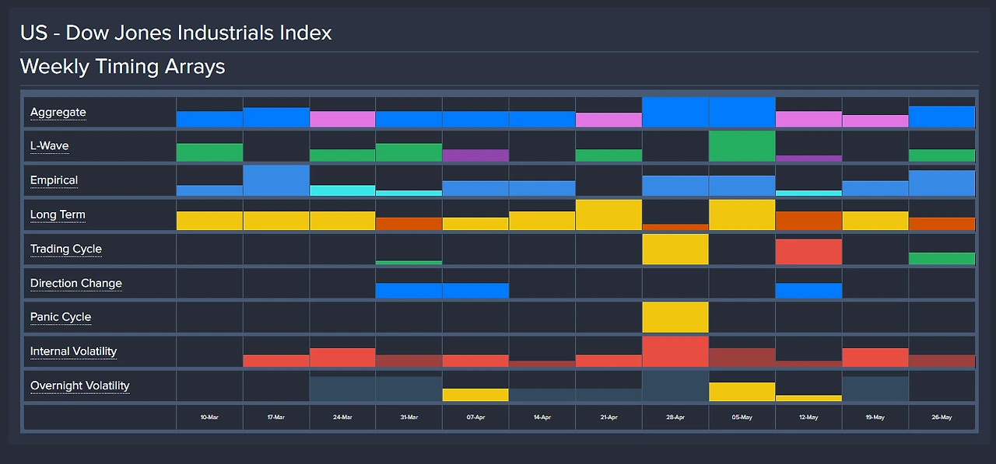Select the Internal Volatility red bar for 19-May

(x=875, y=358)
